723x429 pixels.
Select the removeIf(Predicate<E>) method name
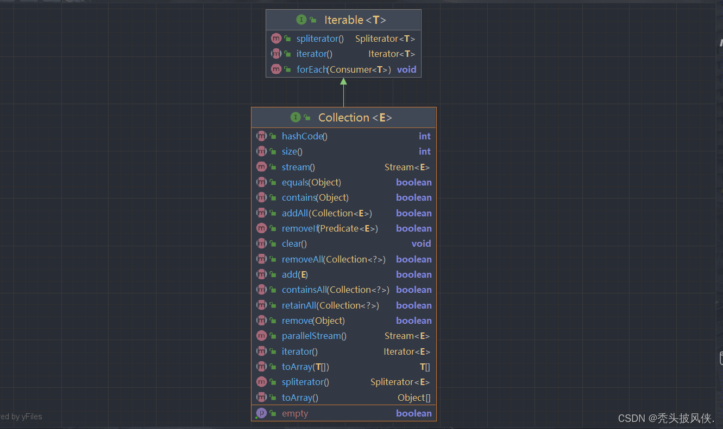click(x=330, y=228)
